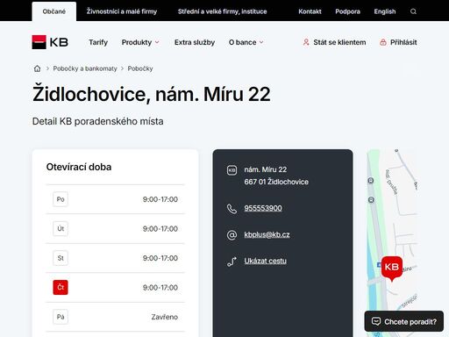Open the Podpora menu item

[x=347, y=11]
